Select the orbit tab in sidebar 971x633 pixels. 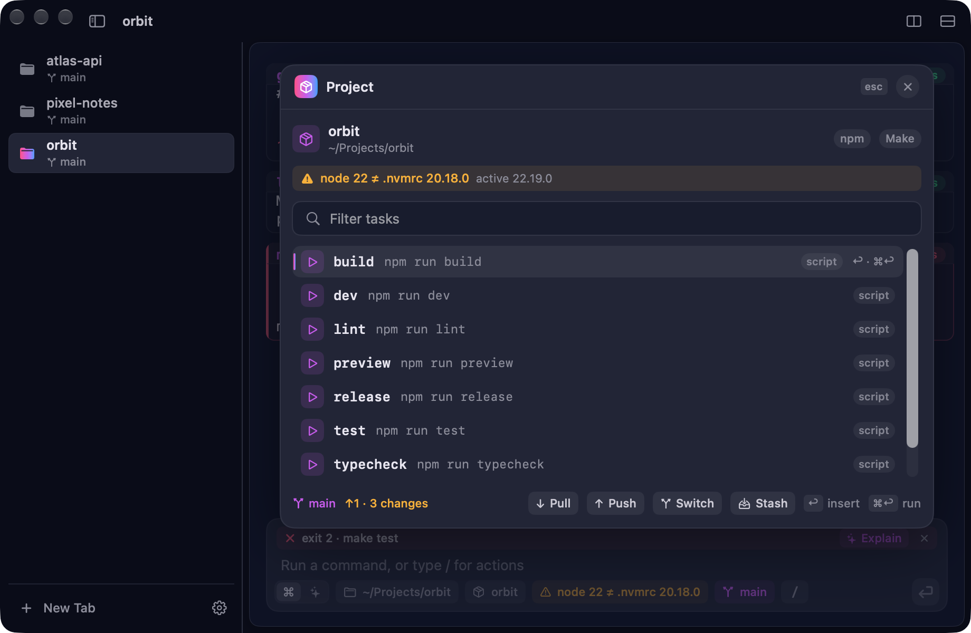point(121,153)
